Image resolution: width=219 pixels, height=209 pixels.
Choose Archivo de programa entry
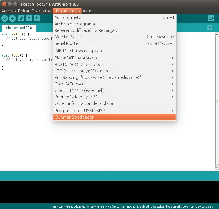pos(114,24)
